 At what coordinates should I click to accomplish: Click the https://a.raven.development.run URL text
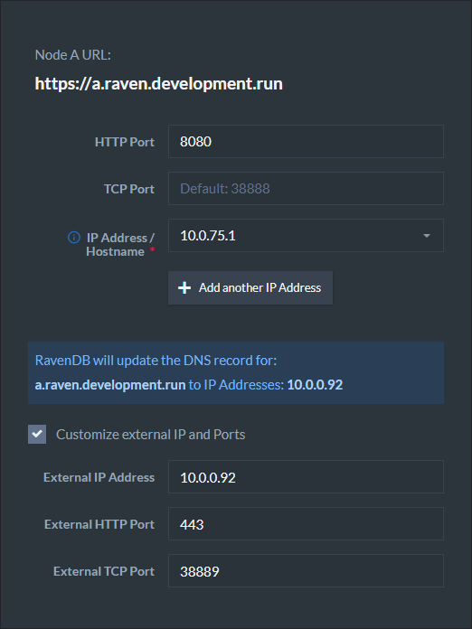[159, 84]
